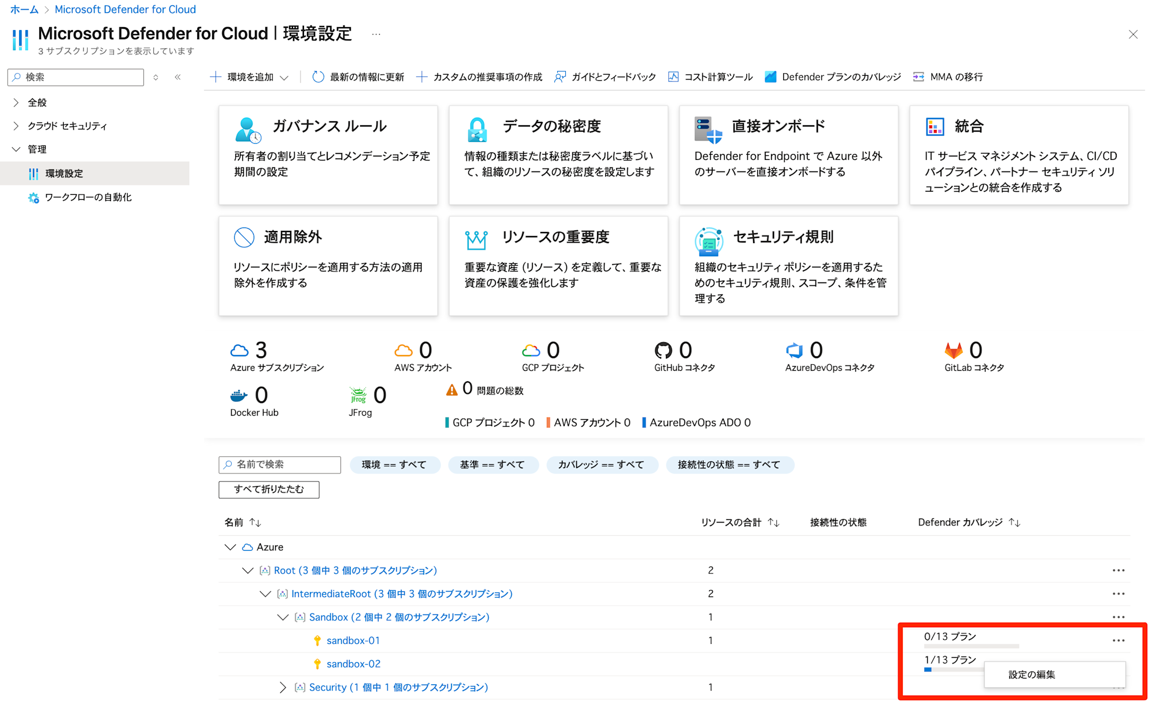Image resolution: width=1156 pixels, height=716 pixels.
Task: Open MMA の移行
Action: (x=948, y=77)
